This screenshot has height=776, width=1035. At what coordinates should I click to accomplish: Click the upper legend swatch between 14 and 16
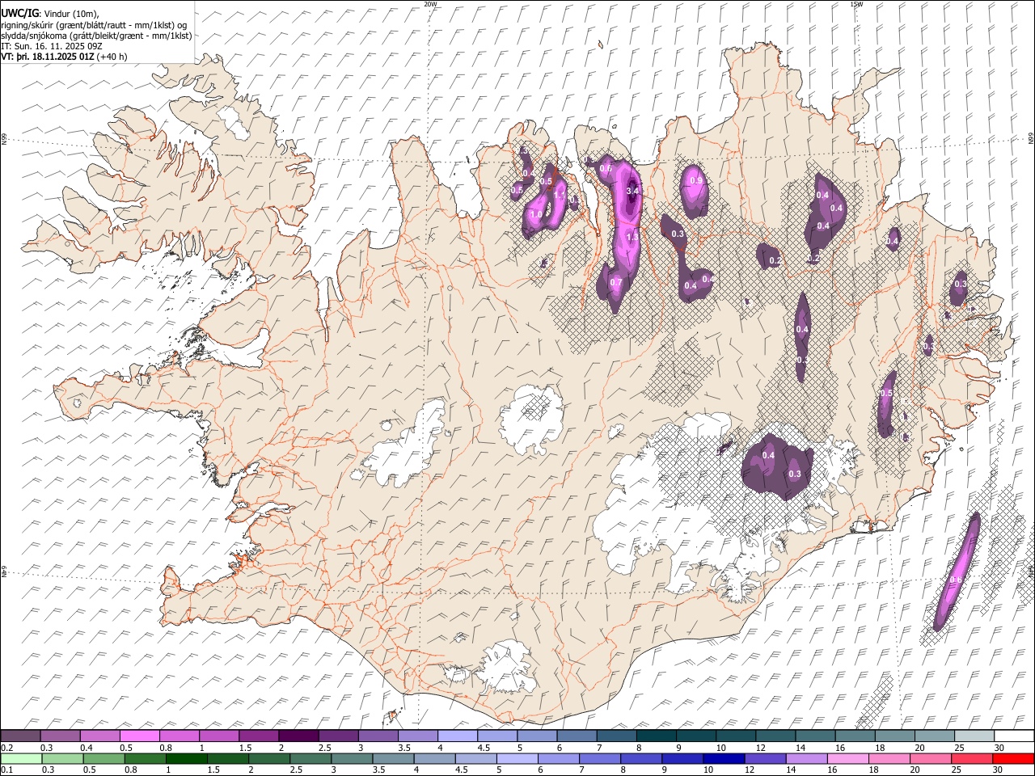817,736
